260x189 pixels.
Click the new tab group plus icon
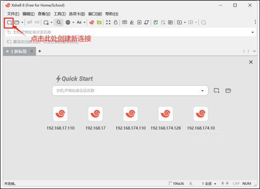[180, 22]
